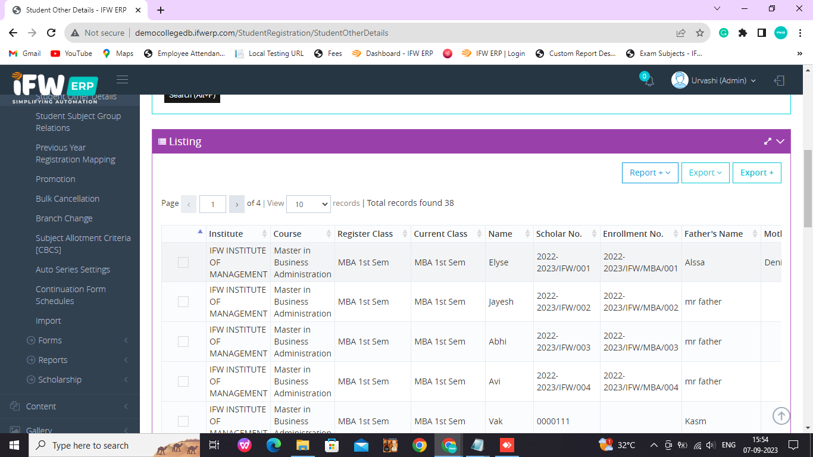The height and width of the screenshot is (457, 813).
Task: Sort table by Enrollment No. column
Action: pos(640,234)
